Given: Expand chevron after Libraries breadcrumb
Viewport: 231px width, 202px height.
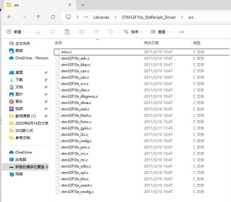Looking at the screenshot, I should tap(115, 17).
